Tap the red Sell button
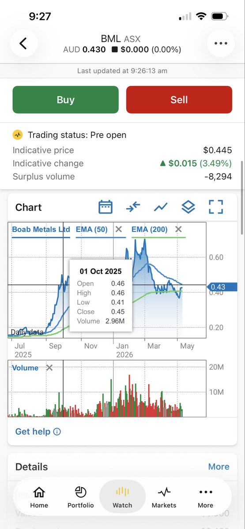This screenshot has height=529, width=245. pos(179,100)
